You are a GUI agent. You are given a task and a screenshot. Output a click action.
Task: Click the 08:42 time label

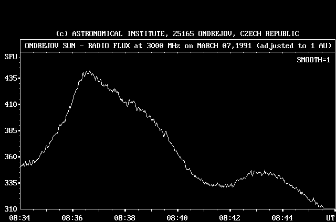pyautogui.click(x=230, y=217)
